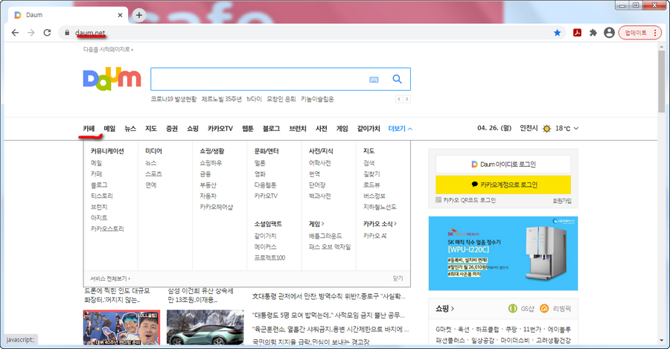The height and width of the screenshot is (349, 670).
Task: Open 길찾기 under 지도 column
Action: pyautogui.click(x=371, y=174)
